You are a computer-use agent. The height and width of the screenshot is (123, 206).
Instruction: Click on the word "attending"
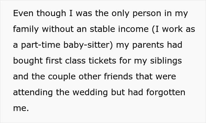(33, 93)
